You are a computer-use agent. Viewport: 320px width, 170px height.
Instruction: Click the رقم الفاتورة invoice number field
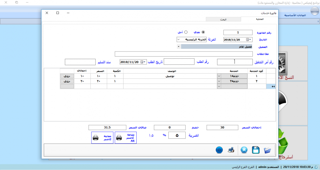[x=238, y=32]
